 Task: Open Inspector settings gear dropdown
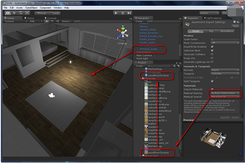click(238, 22)
